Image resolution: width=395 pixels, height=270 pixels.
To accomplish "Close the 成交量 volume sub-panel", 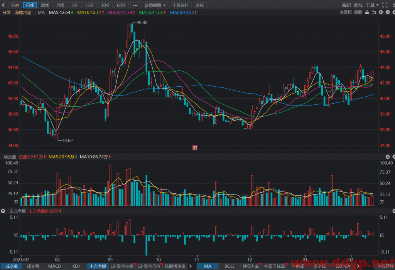I will (x=387, y=157).
